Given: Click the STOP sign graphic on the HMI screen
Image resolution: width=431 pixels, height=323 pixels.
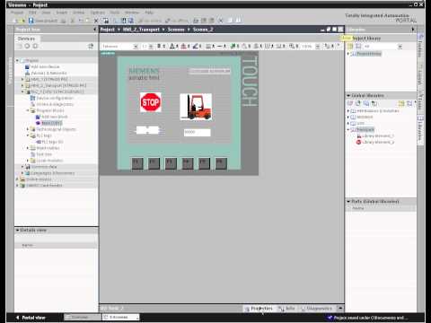Looking at the screenshot, I should coord(151,102).
